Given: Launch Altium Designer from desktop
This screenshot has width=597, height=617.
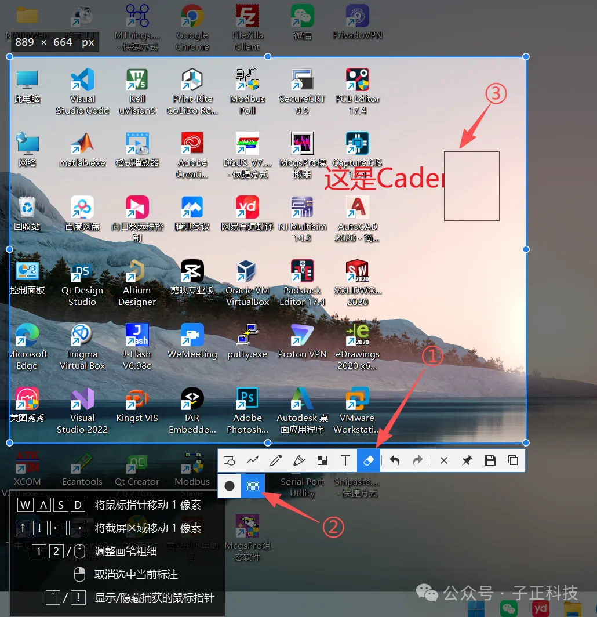Looking at the screenshot, I should pyautogui.click(x=137, y=271).
